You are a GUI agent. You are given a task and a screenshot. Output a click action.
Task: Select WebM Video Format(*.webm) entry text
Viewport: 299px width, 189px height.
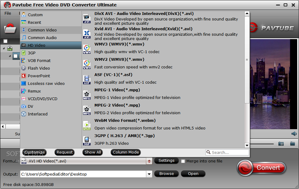125,120
